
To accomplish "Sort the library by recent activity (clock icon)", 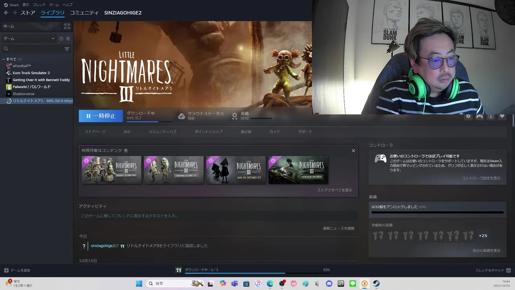I will [x=61, y=39].
